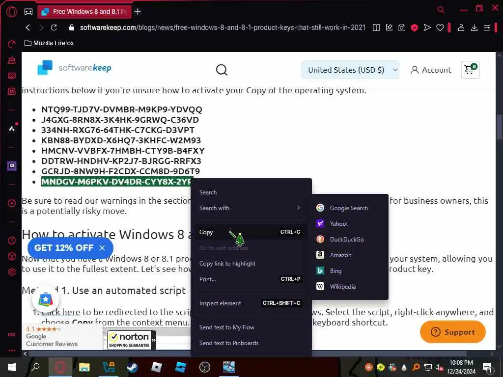Screen dimensions: 503x377
Task: Open Easy Setup sliders icon
Action: pos(487,27)
